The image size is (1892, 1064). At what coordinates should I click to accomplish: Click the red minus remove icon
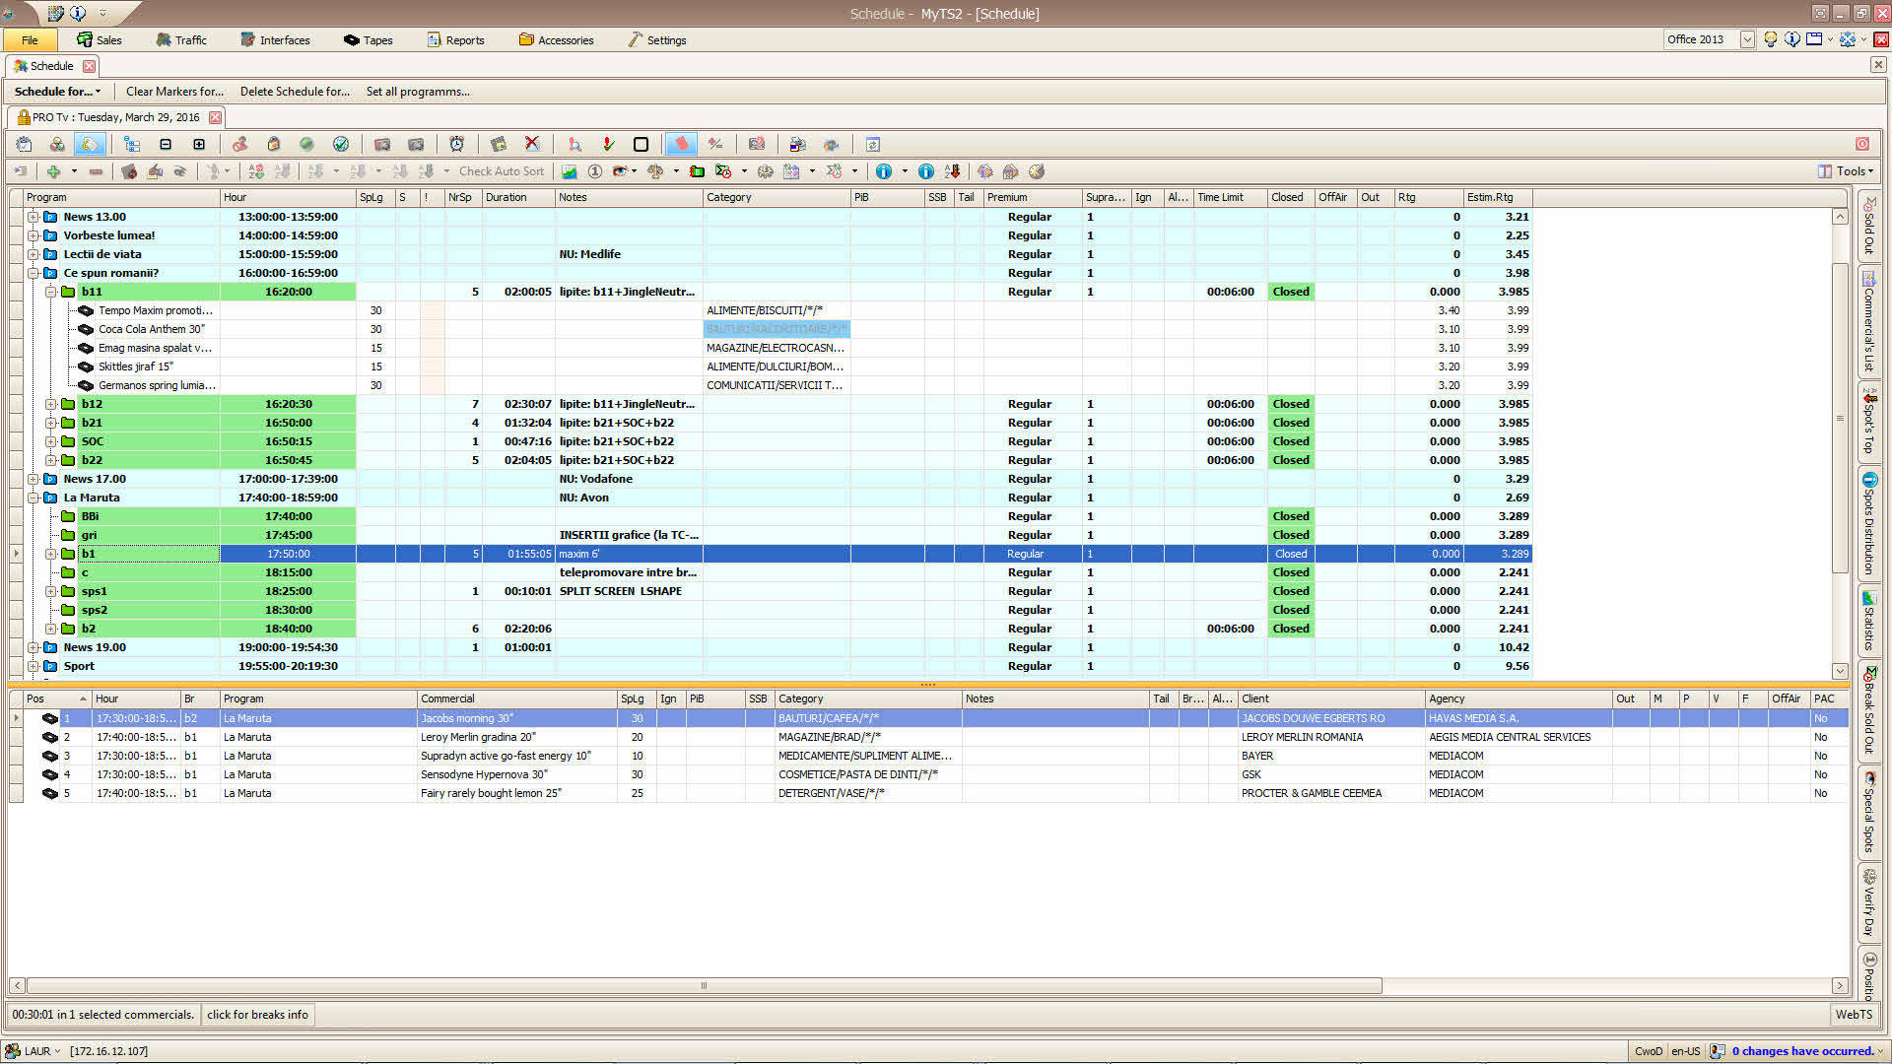[96, 171]
